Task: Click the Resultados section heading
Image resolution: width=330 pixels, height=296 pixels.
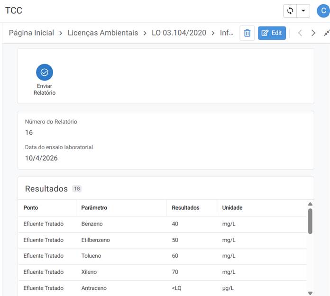Action: (x=46, y=189)
